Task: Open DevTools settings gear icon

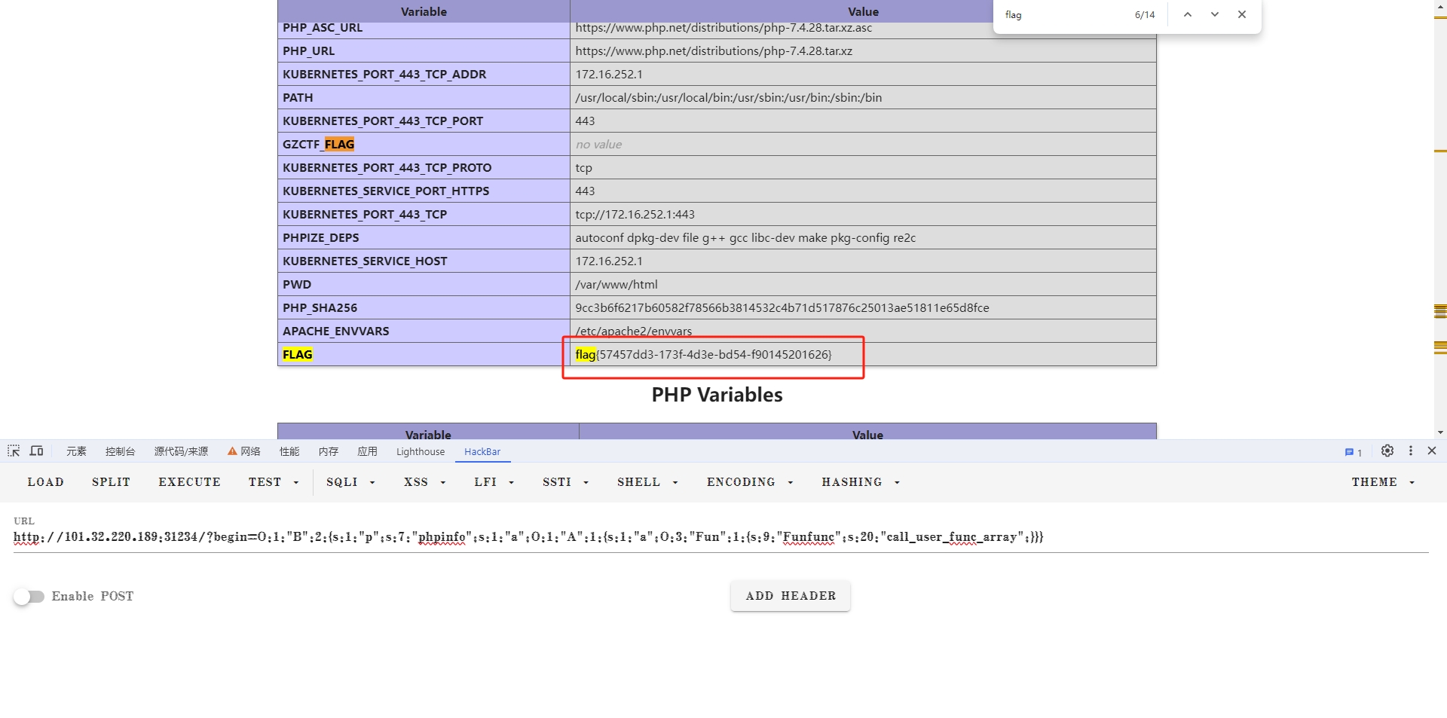Action: click(x=1387, y=451)
